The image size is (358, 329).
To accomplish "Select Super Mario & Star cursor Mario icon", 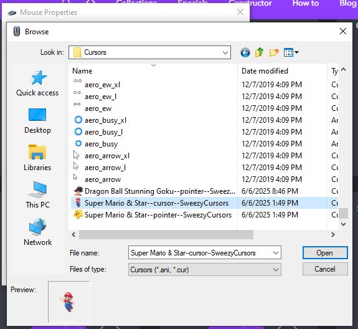I will click(x=78, y=203).
